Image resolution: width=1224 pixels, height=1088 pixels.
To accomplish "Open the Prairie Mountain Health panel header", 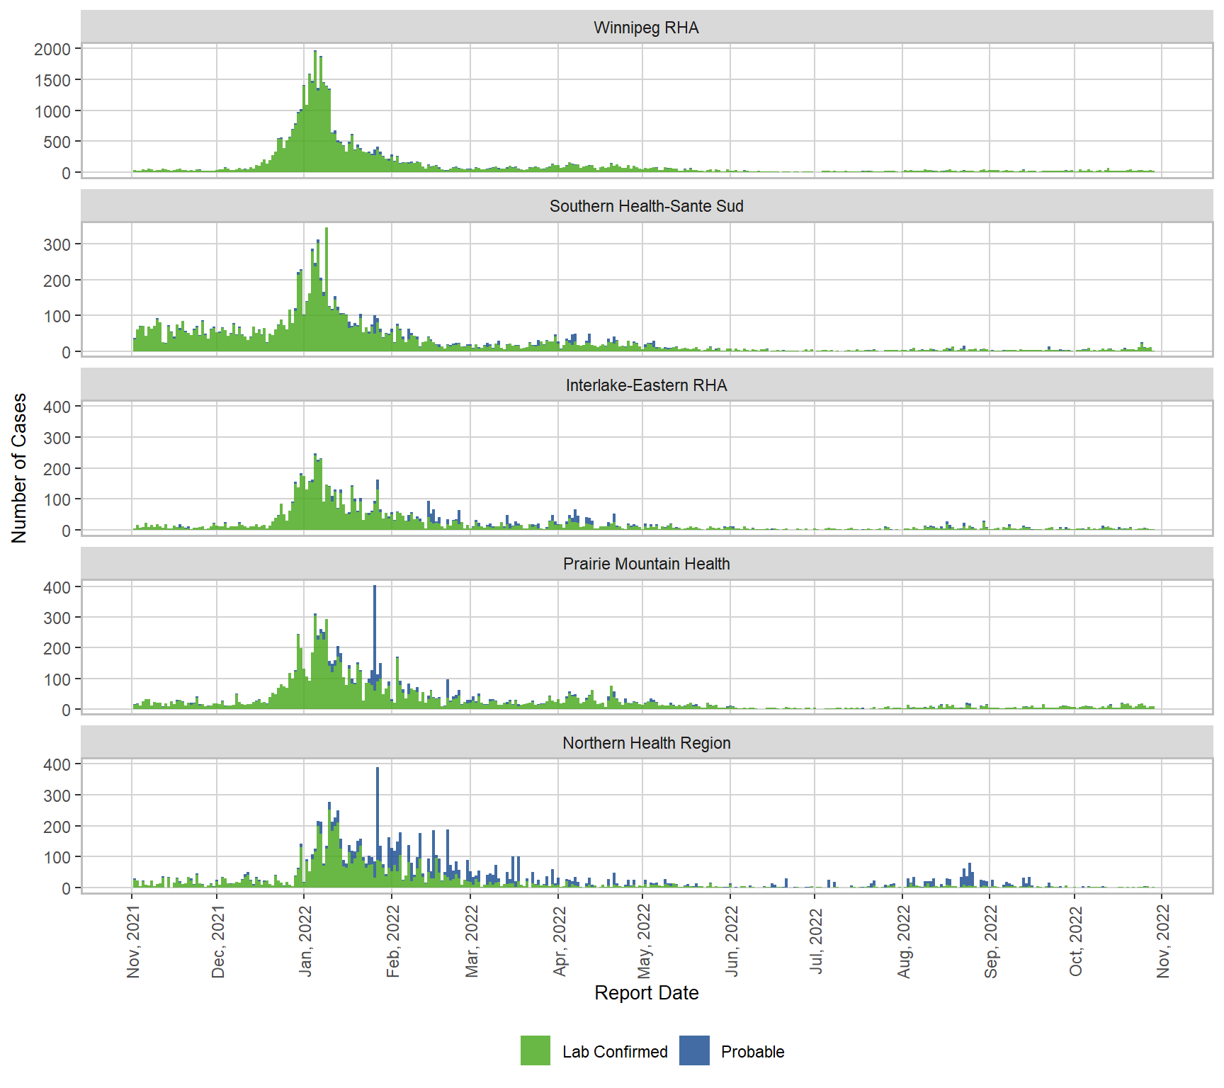I will coord(646,564).
